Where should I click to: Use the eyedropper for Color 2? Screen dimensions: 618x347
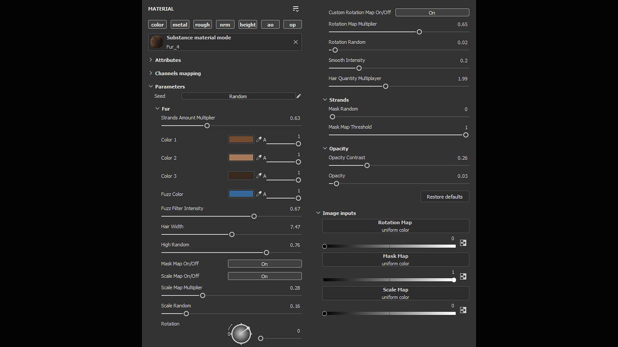(x=259, y=157)
